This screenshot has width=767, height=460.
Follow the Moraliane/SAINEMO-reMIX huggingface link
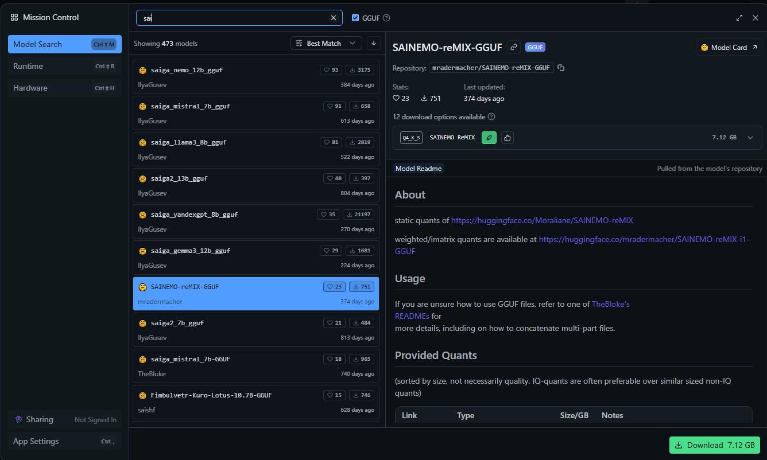(x=542, y=220)
